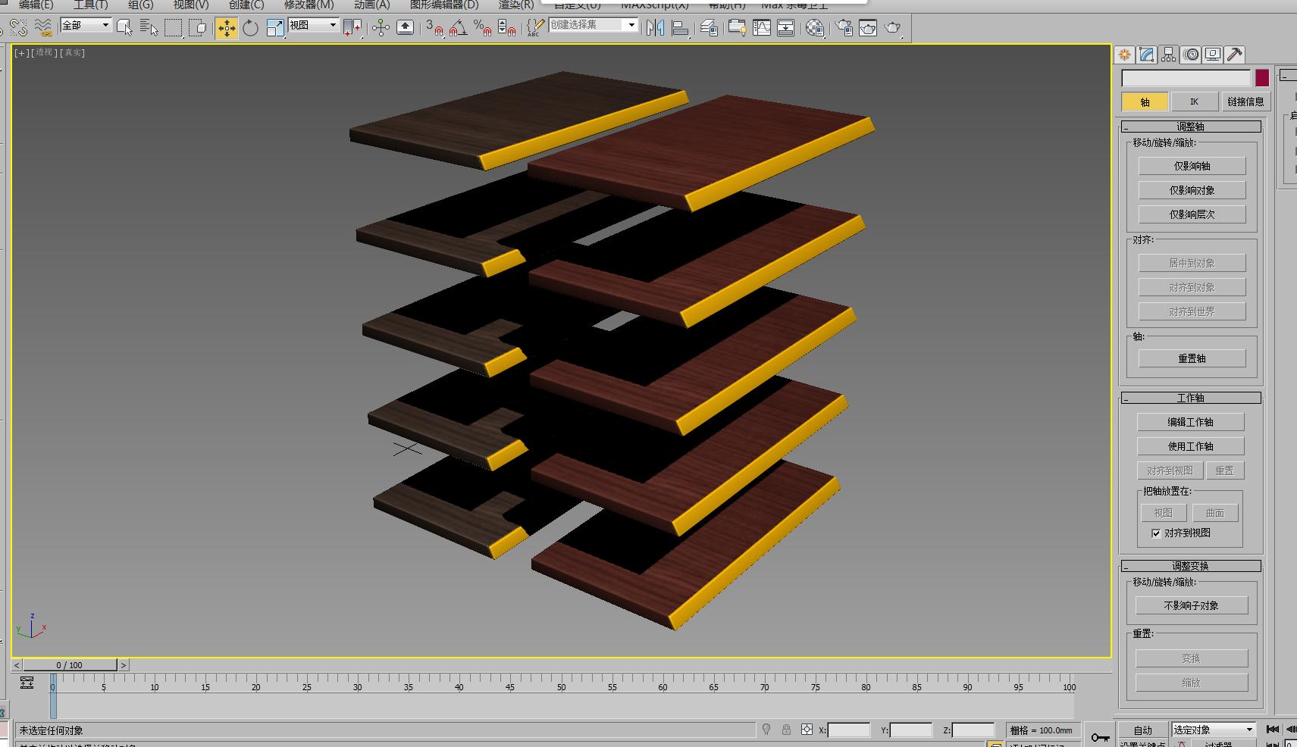
Task: Open the Curve Editor icon
Action: (x=762, y=29)
